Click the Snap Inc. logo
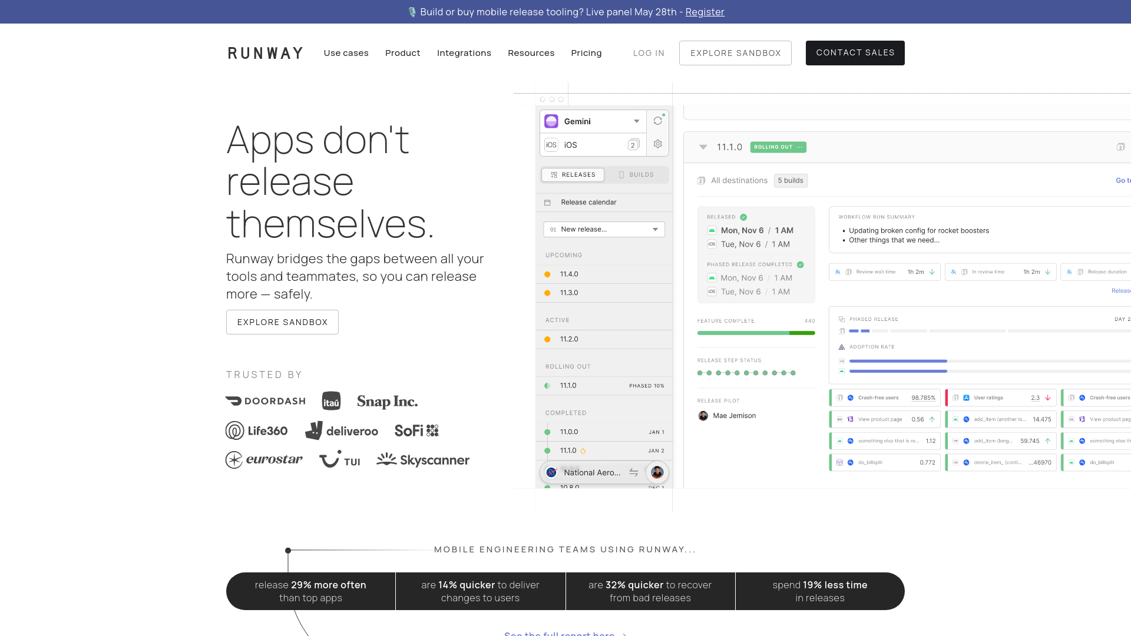The image size is (1131, 636). pyautogui.click(x=387, y=402)
